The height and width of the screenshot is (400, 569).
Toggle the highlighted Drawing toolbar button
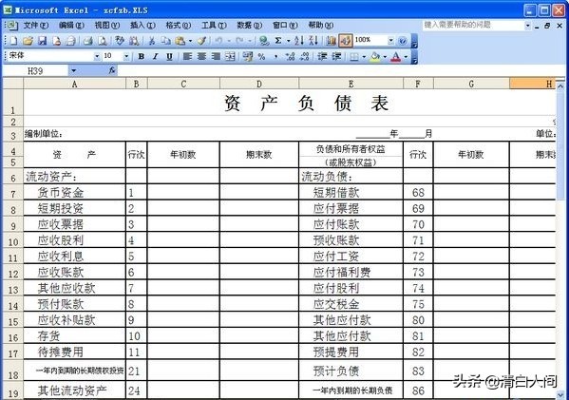tap(345, 41)
